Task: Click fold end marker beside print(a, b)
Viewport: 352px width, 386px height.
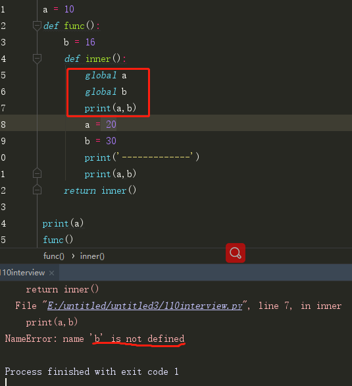Action: click(37, 173)
